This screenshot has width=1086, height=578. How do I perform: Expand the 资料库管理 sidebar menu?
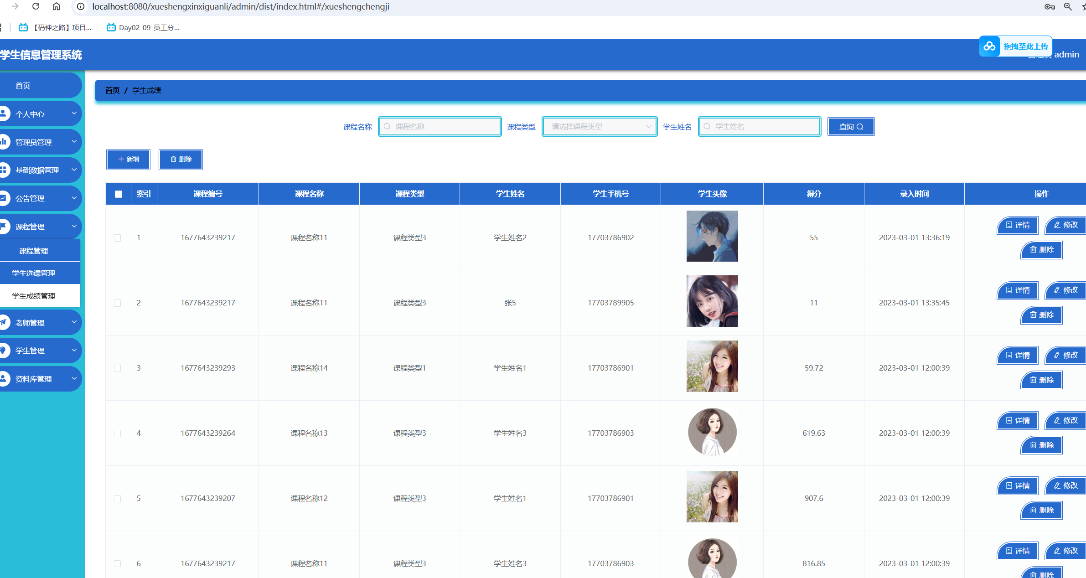click(40, 379)
